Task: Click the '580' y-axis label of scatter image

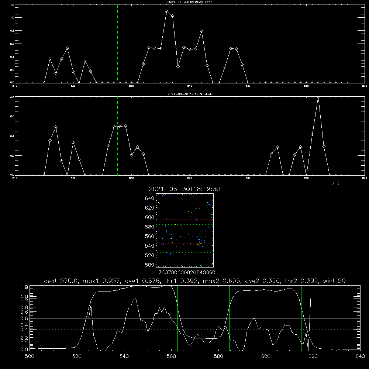Action: (150, 227)
